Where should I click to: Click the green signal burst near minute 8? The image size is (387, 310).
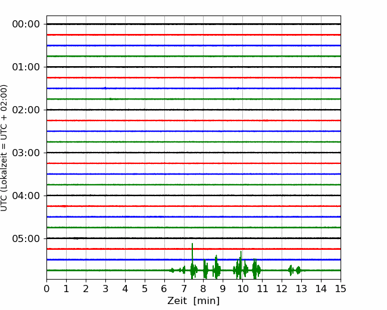(205, 269)
